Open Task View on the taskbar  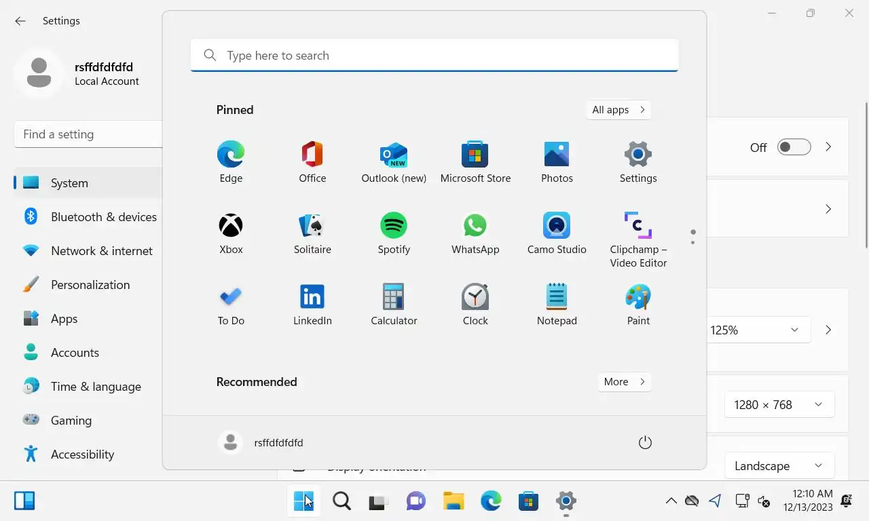click(x=379, y=501)
